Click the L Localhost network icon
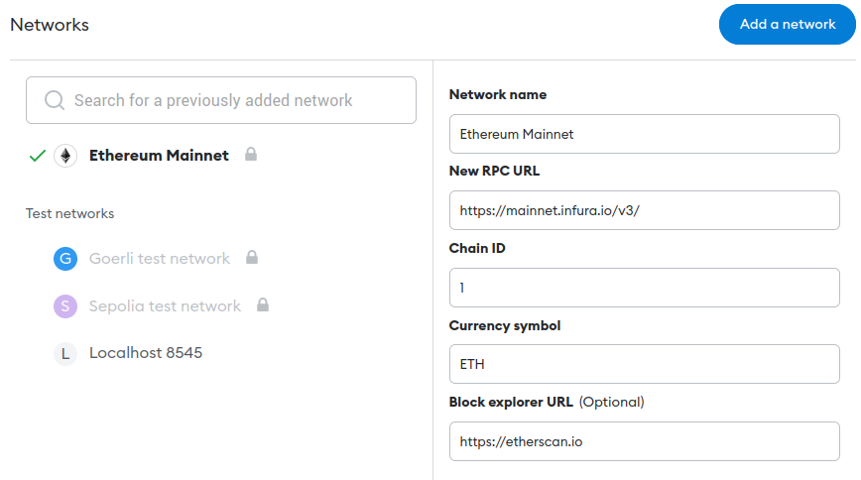The width and height of the screenshot is (861, 480). coord(65,354)
